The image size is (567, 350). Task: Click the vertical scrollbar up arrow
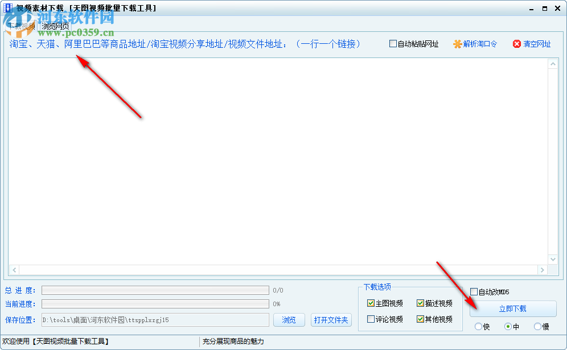point(553,64)
